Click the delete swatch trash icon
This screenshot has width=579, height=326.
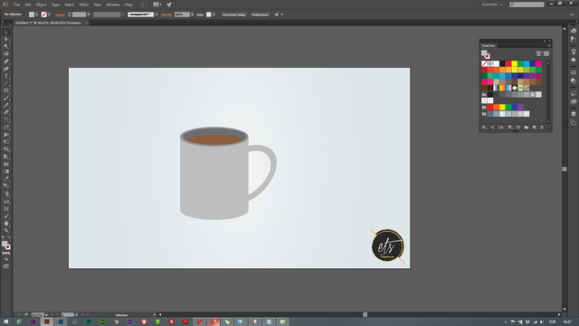click(x=542, y=127)
